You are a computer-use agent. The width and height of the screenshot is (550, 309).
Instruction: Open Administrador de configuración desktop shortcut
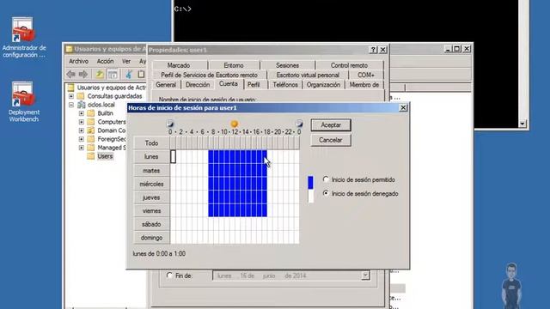pos(24,38)
